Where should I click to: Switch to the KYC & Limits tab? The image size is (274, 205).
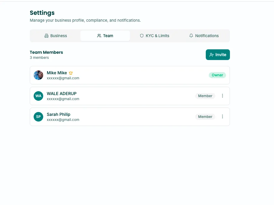tap(155, 36)
